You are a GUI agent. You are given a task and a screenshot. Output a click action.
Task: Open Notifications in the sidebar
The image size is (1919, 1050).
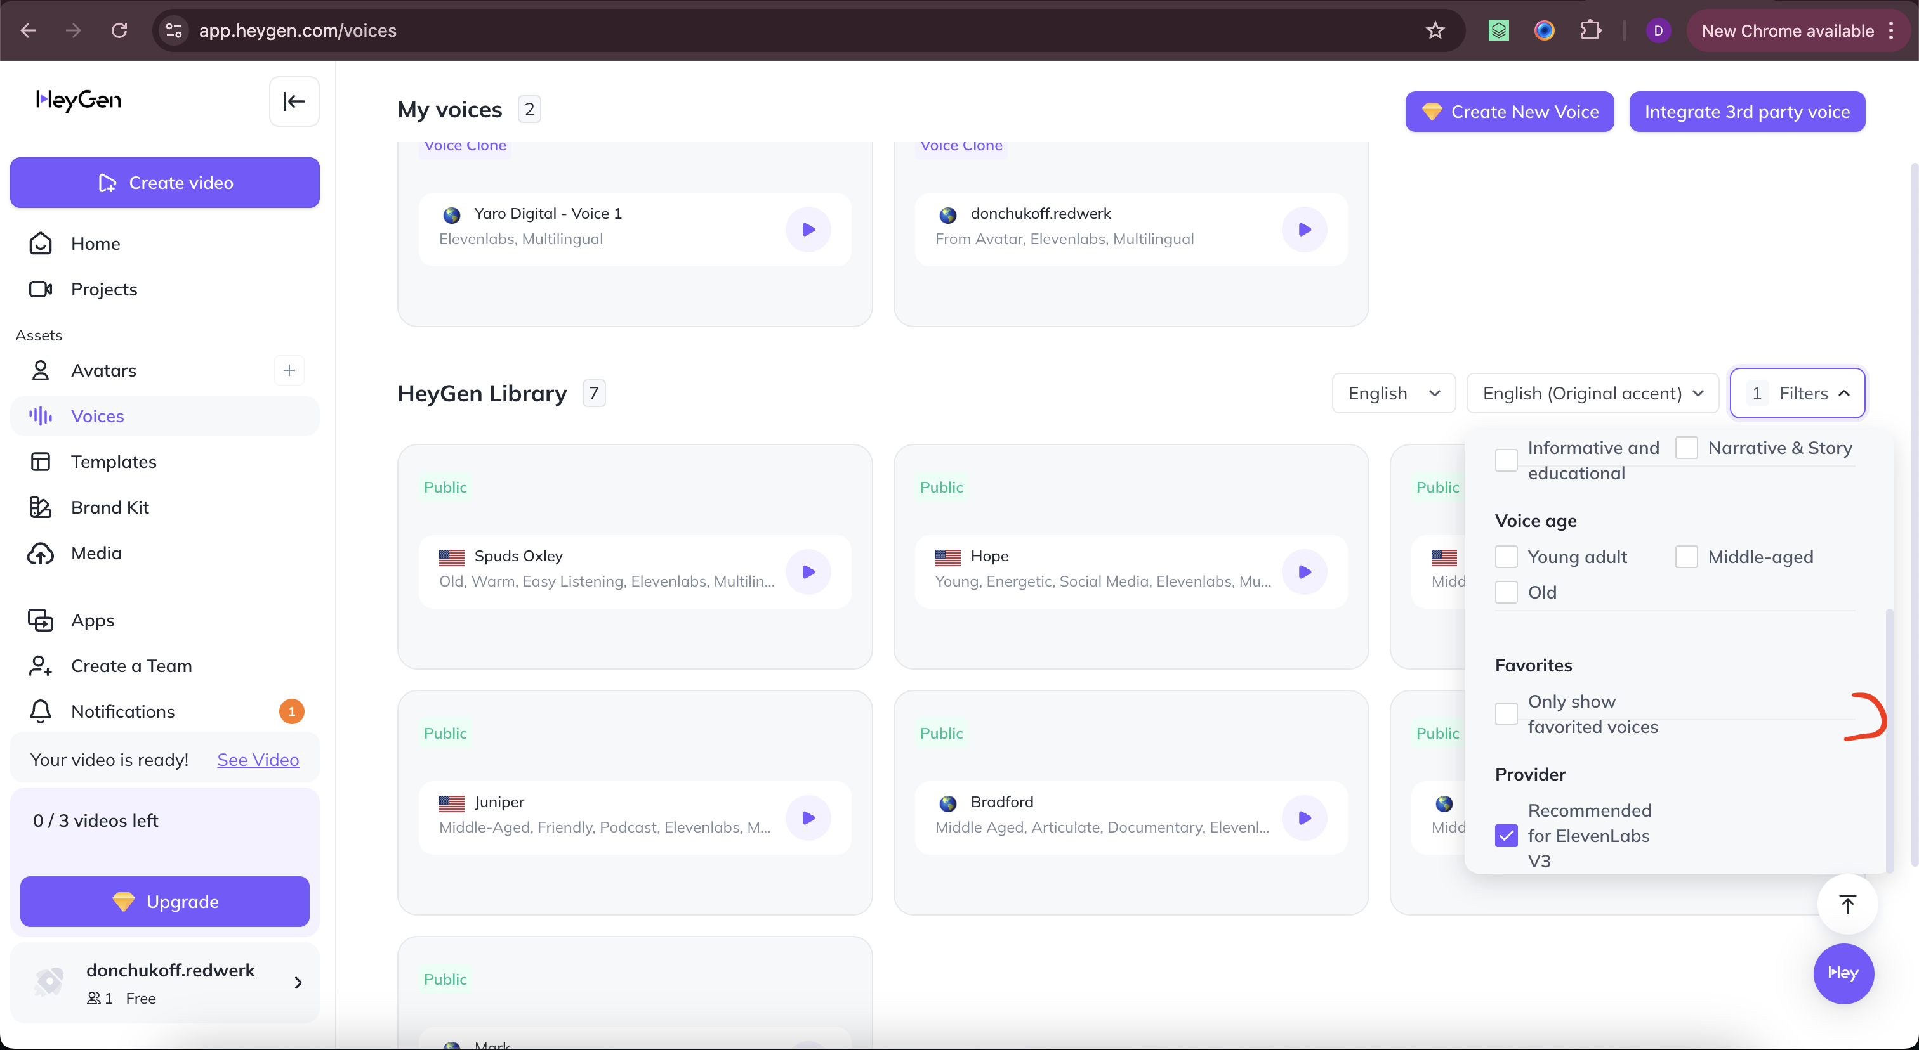coord(164,711)
